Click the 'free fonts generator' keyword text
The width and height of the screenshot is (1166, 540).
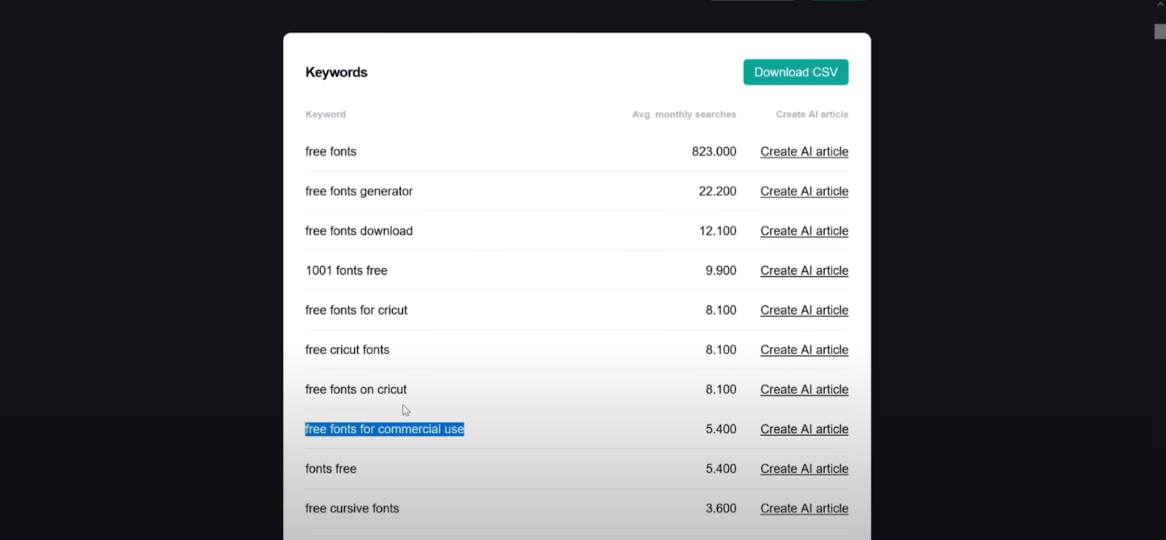(x=359, y=191)
